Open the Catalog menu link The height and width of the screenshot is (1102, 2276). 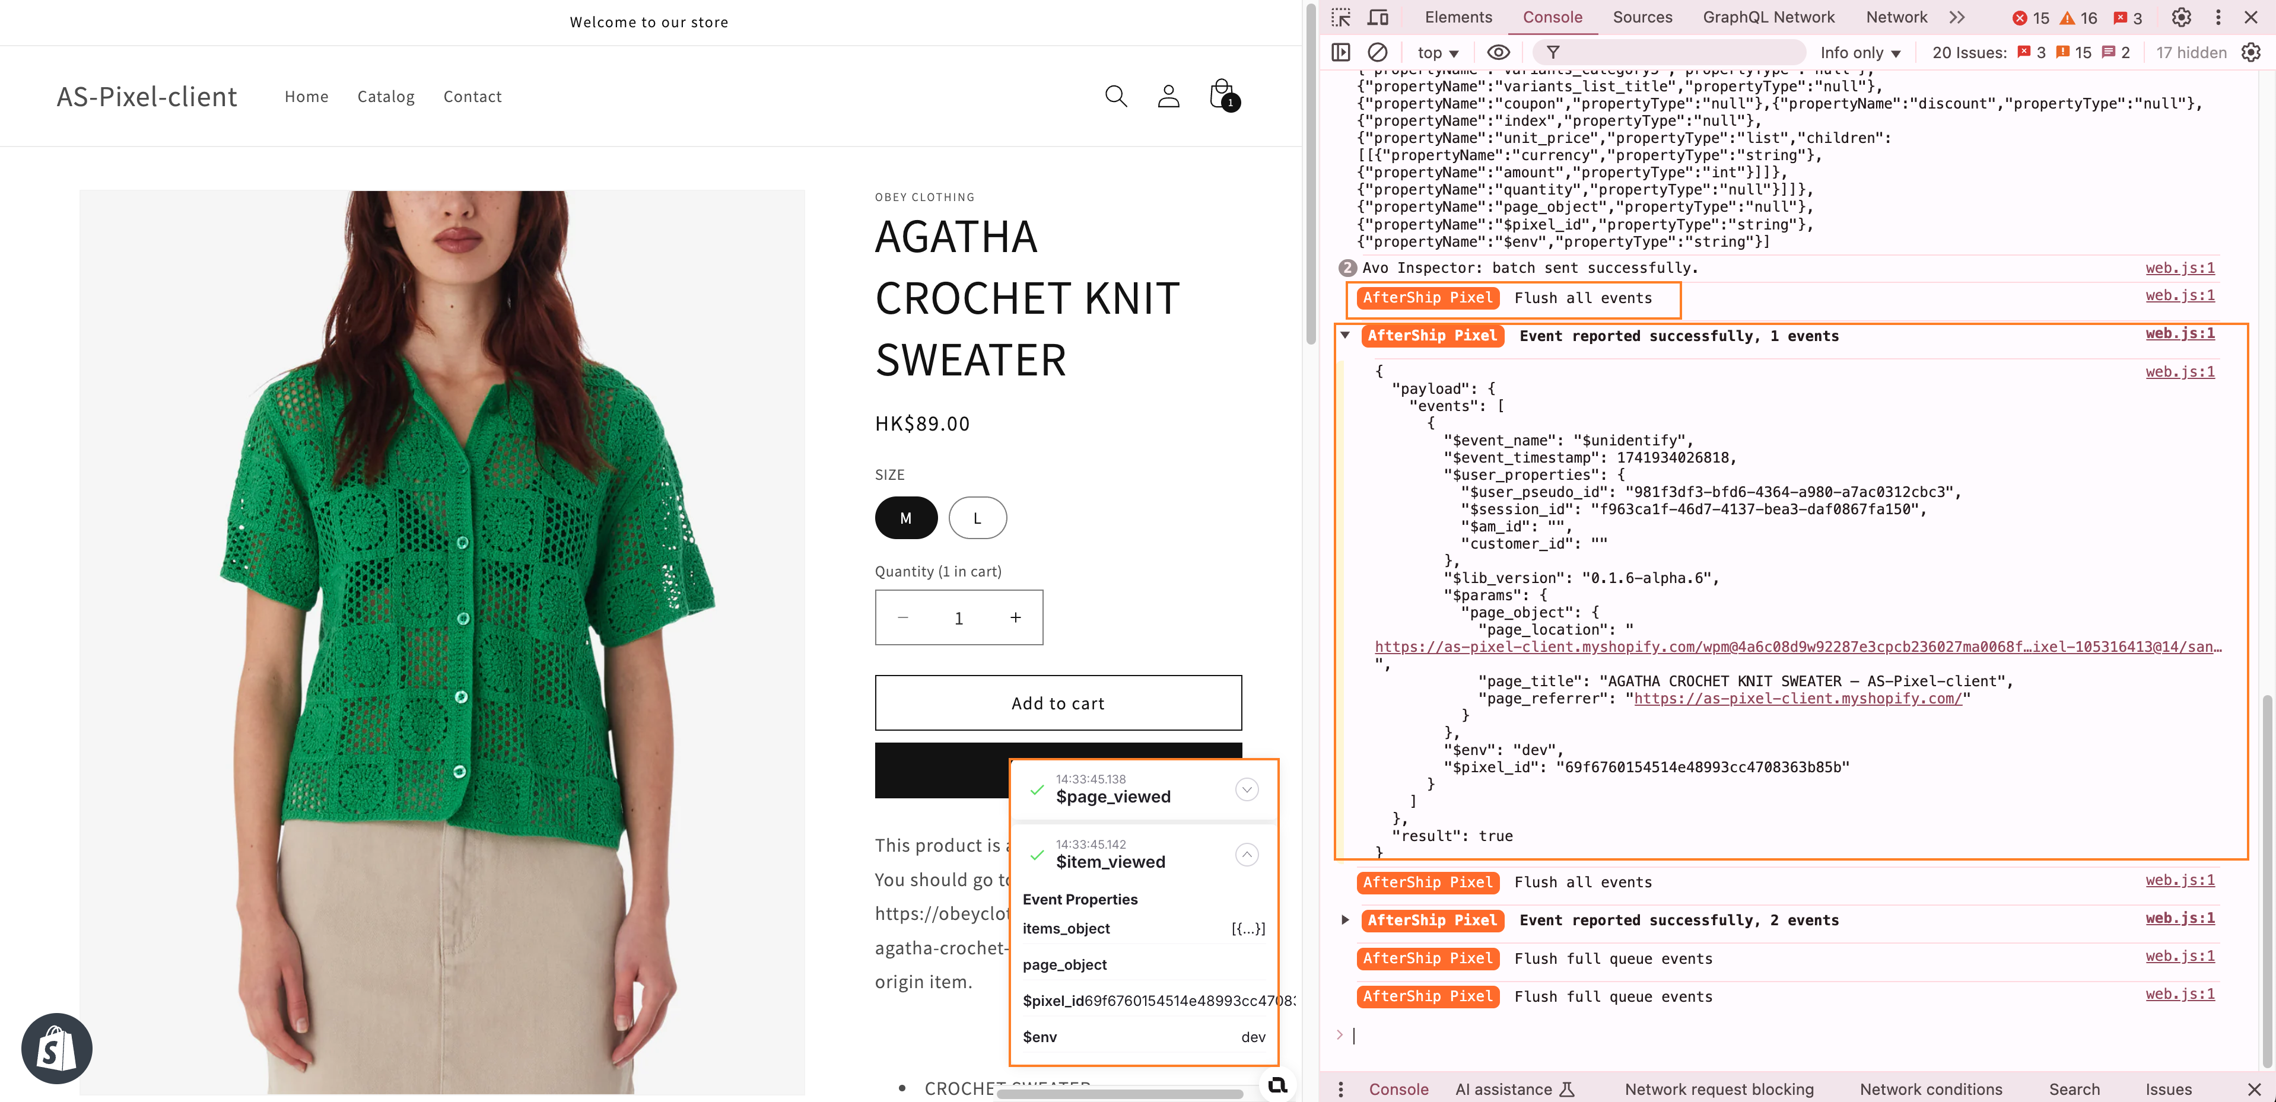385,96
